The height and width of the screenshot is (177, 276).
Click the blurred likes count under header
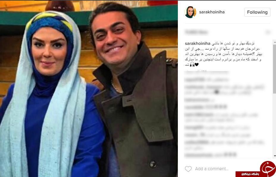(x=196, y=32)
